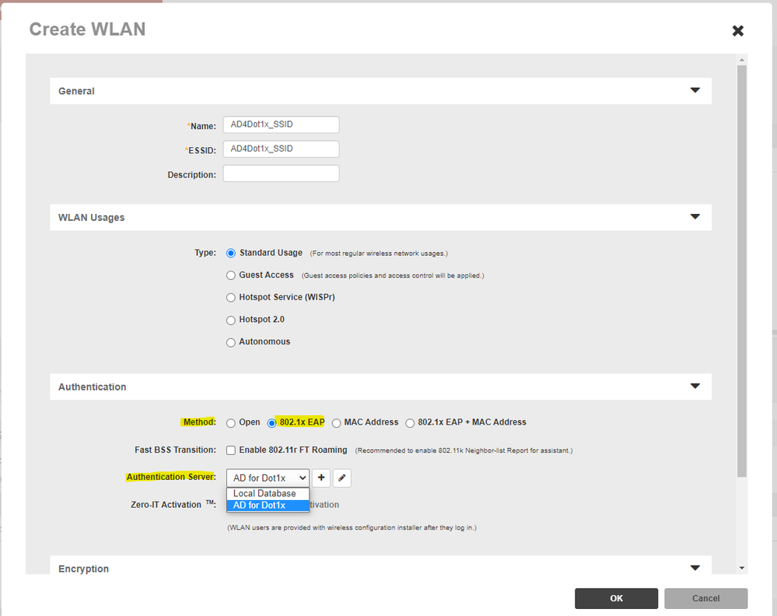The height and width of the screenshot is (616, 777).
Task: Open the Authentication Server dropdown
Action: pos(268,478)
